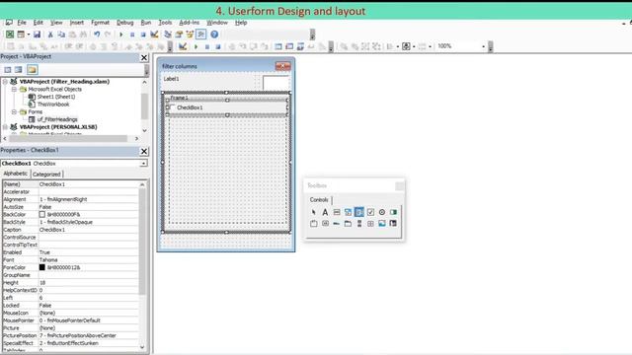632x355 pixels.
Task: Undo the last action
Action: (x=97, y=35)
